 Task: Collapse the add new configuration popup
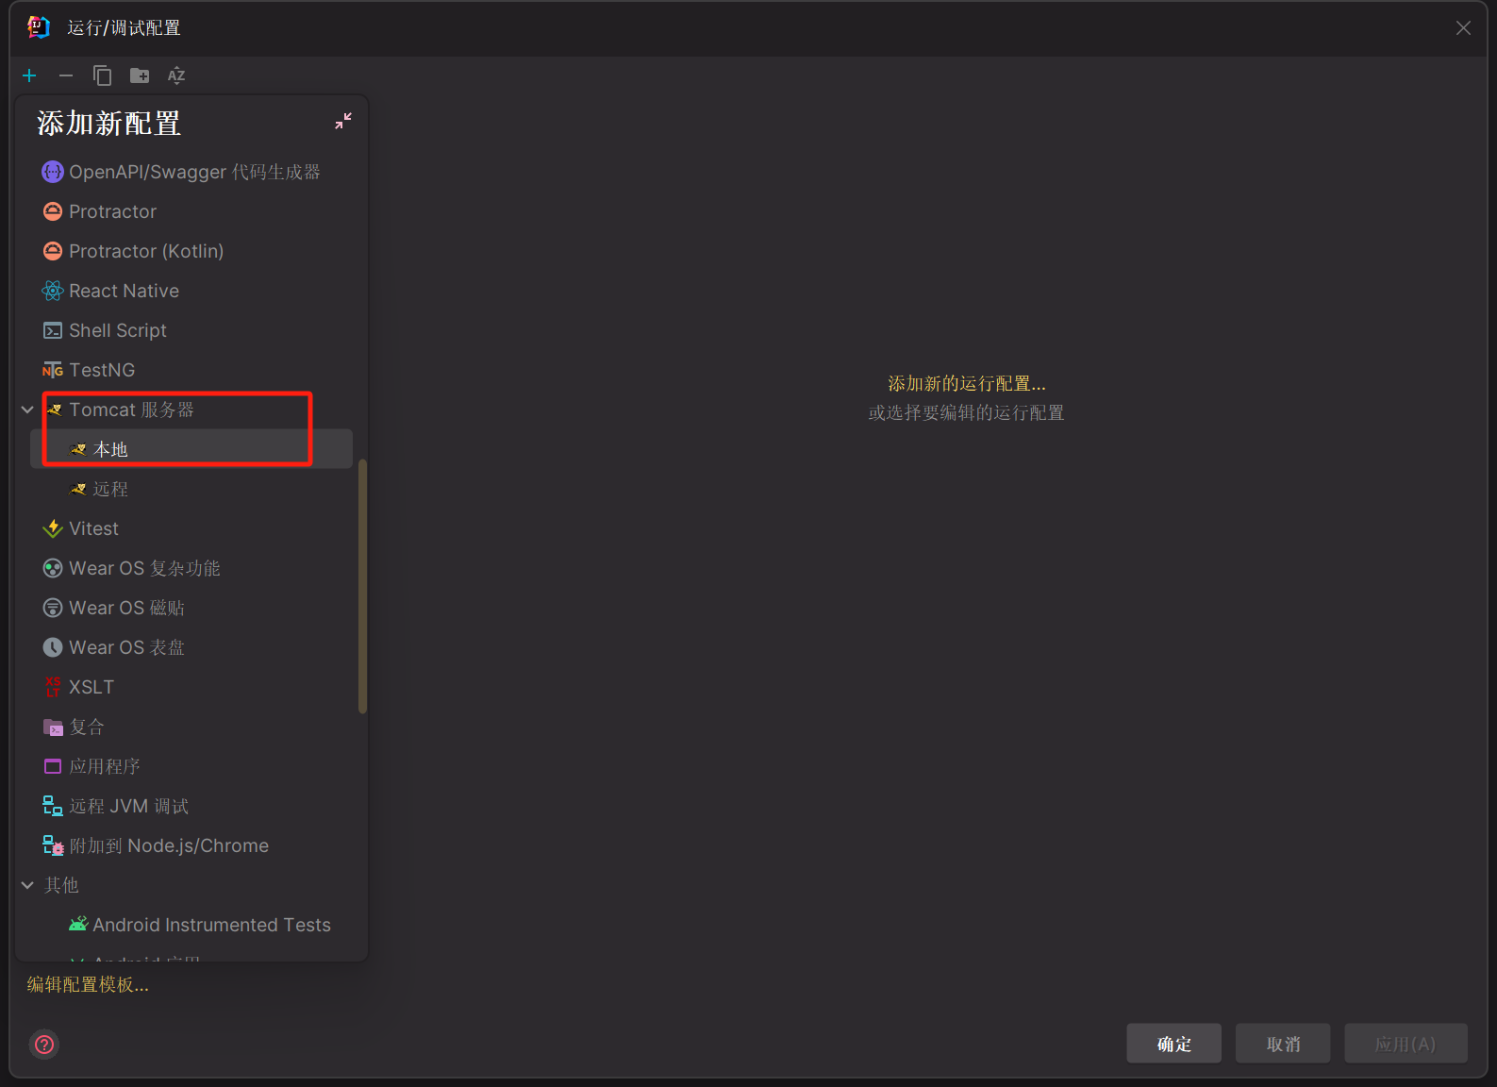coord(343,121)
